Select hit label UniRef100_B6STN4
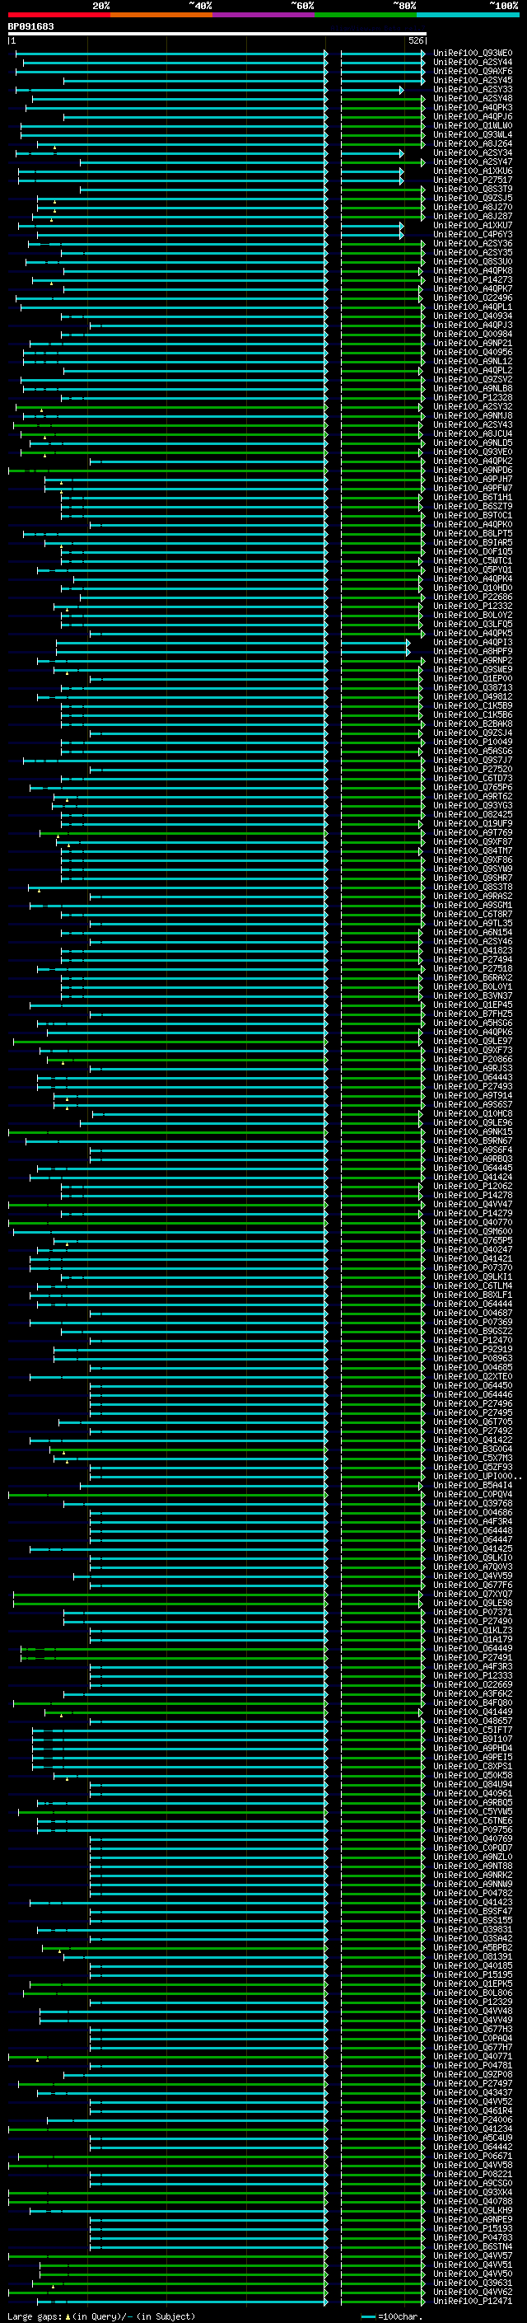 (x=473, y=2246)
